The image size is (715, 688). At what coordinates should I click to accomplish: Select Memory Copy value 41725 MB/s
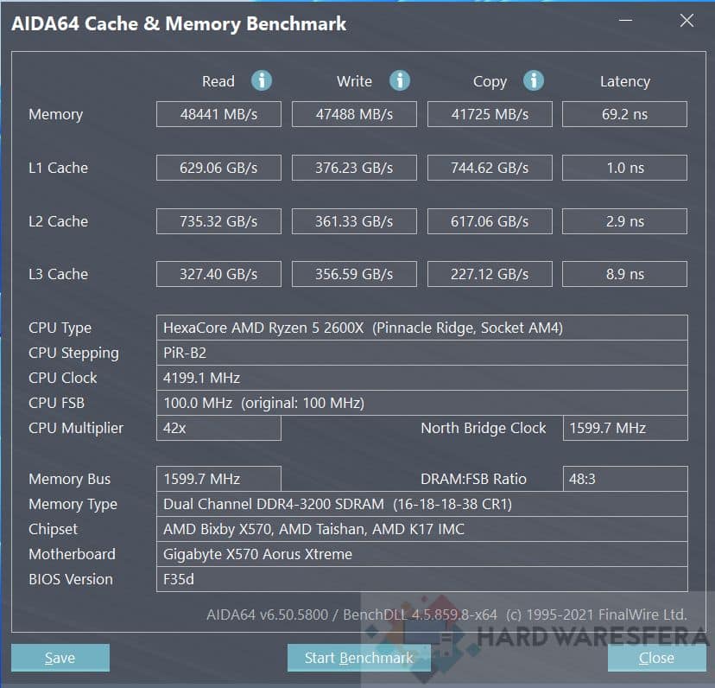[490, 114]
